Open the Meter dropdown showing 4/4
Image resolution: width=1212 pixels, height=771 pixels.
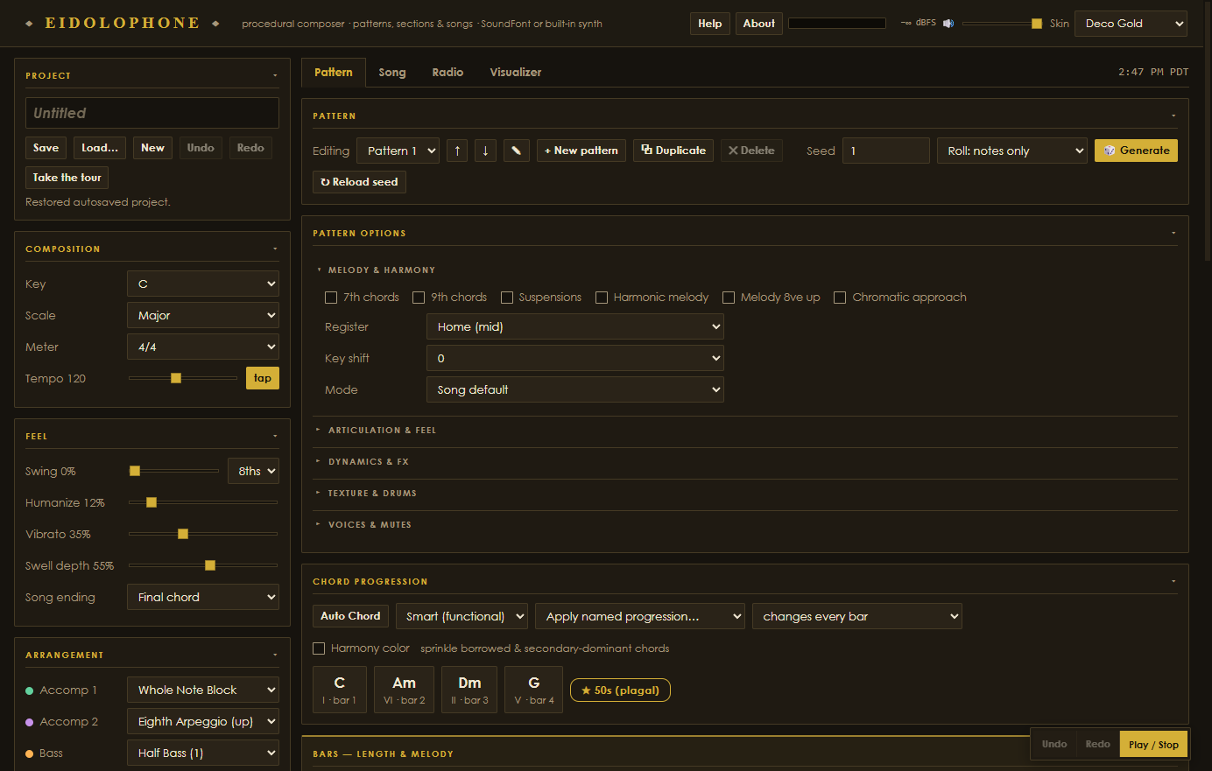203,347
